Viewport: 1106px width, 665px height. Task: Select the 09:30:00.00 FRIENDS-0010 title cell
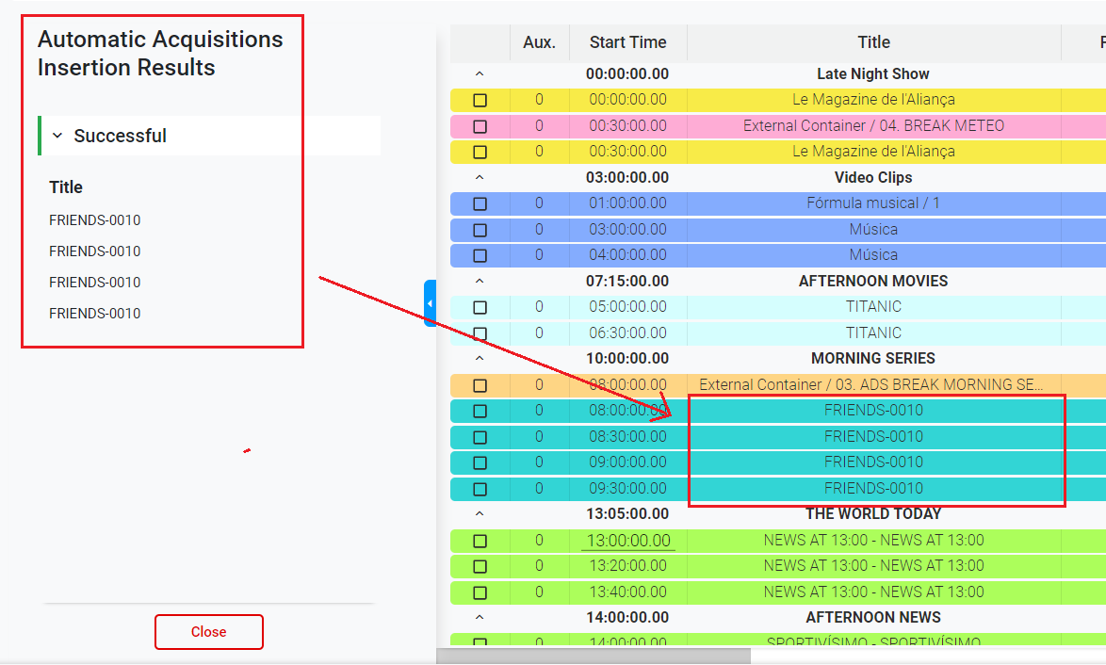[x=873, y=489]
